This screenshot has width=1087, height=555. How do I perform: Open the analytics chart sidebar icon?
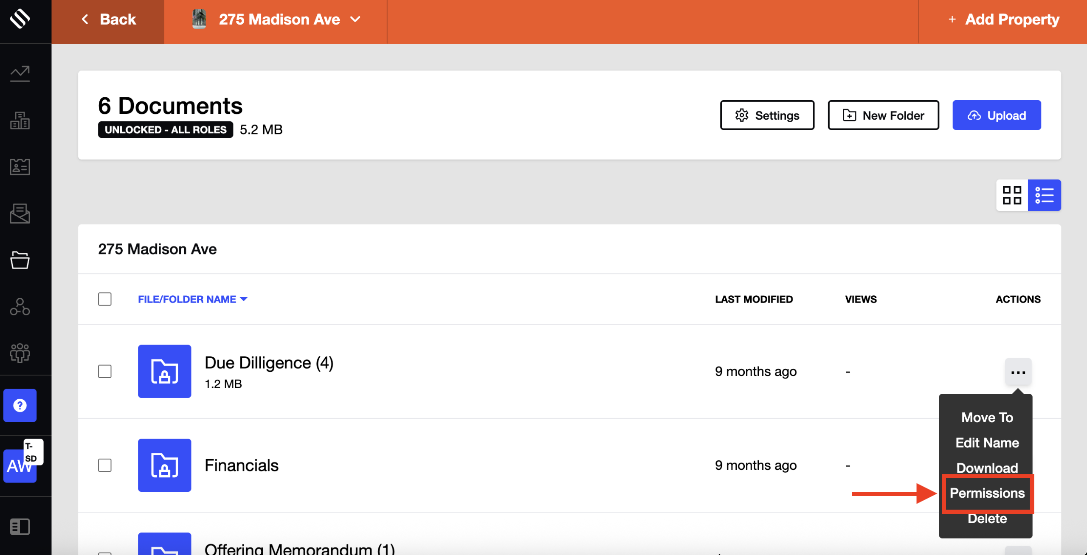[20, 73]
